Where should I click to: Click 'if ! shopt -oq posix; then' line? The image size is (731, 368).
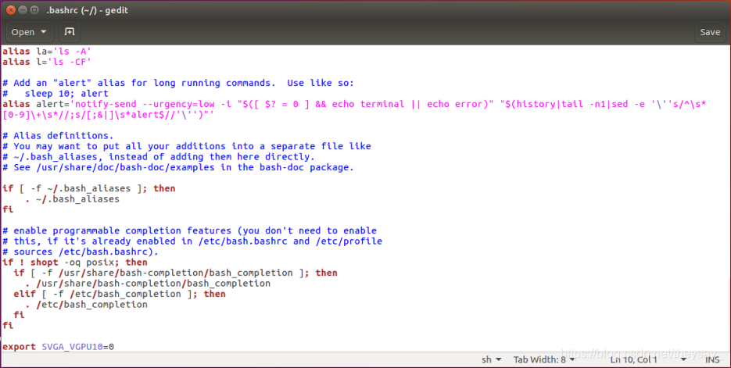74,263
